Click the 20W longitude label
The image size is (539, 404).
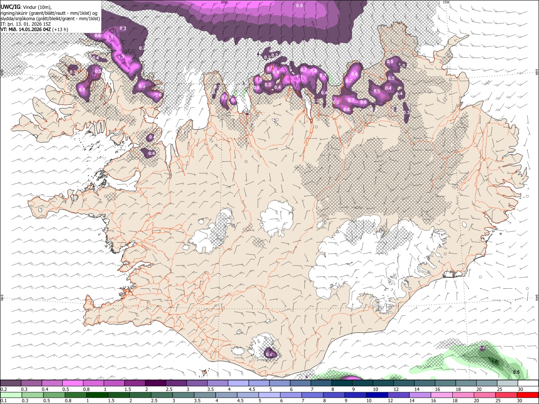point(224,2)
